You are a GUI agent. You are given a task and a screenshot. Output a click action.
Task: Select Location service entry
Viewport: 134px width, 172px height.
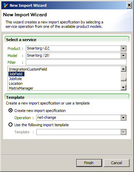pos(16,83)
